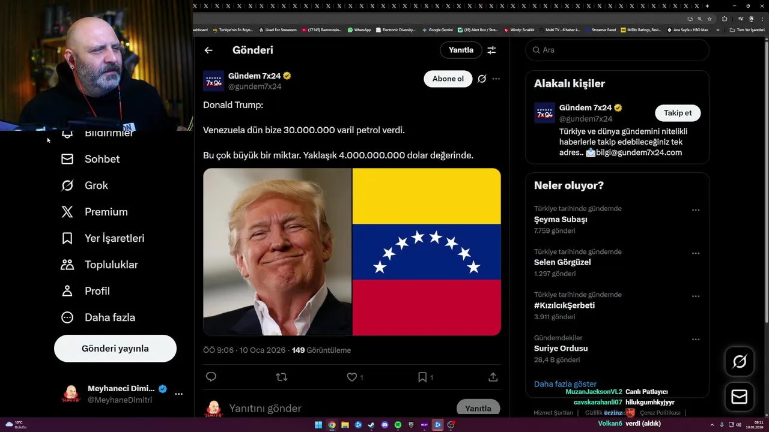Screen dimensions: 769x432
Task: Click the Yanıtla button at top
Action: click(461, 50)
